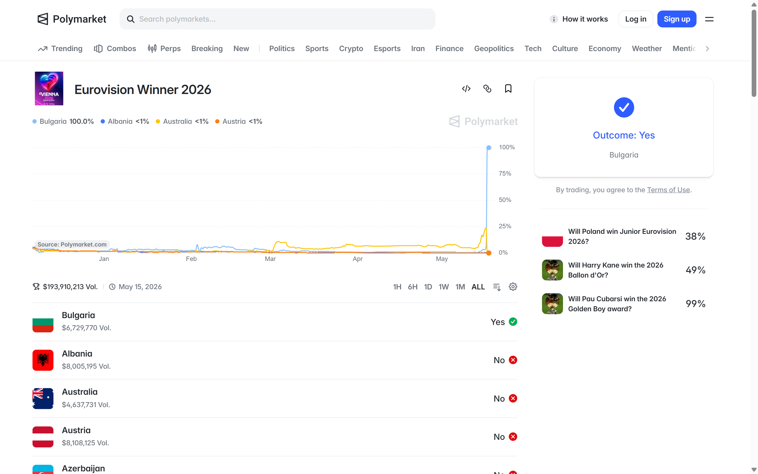Screen dimensions: 758x474
Task: Click the Perps candlestick icon
Action: [x=152, y=49]
